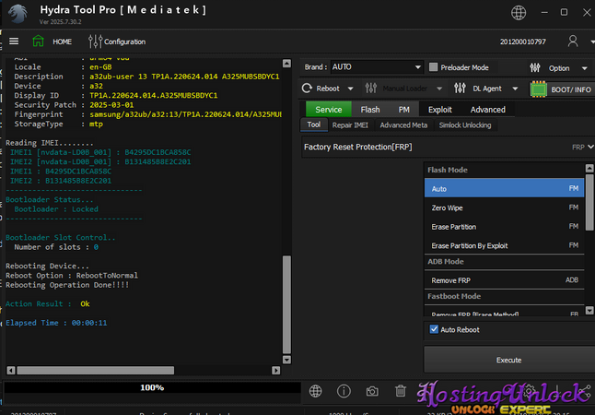
Task: Open the hamburger menu
Action: click(x=14, y=41)
